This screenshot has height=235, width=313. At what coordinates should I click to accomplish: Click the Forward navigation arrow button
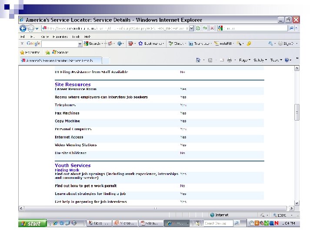click(31, 28)
